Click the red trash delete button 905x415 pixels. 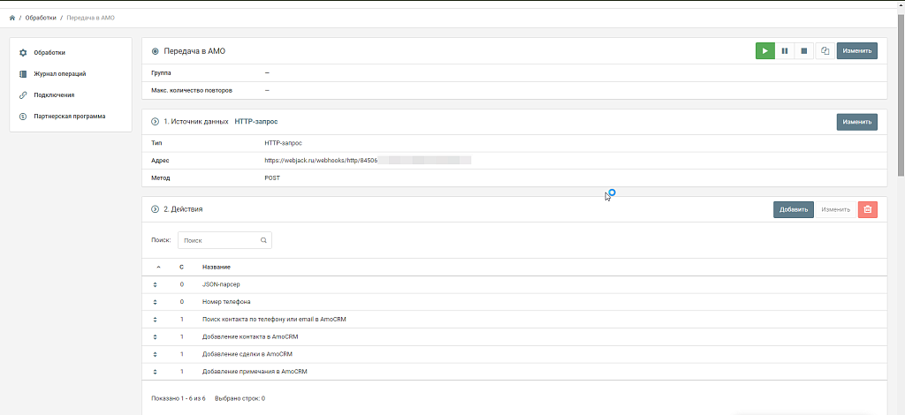867,209
